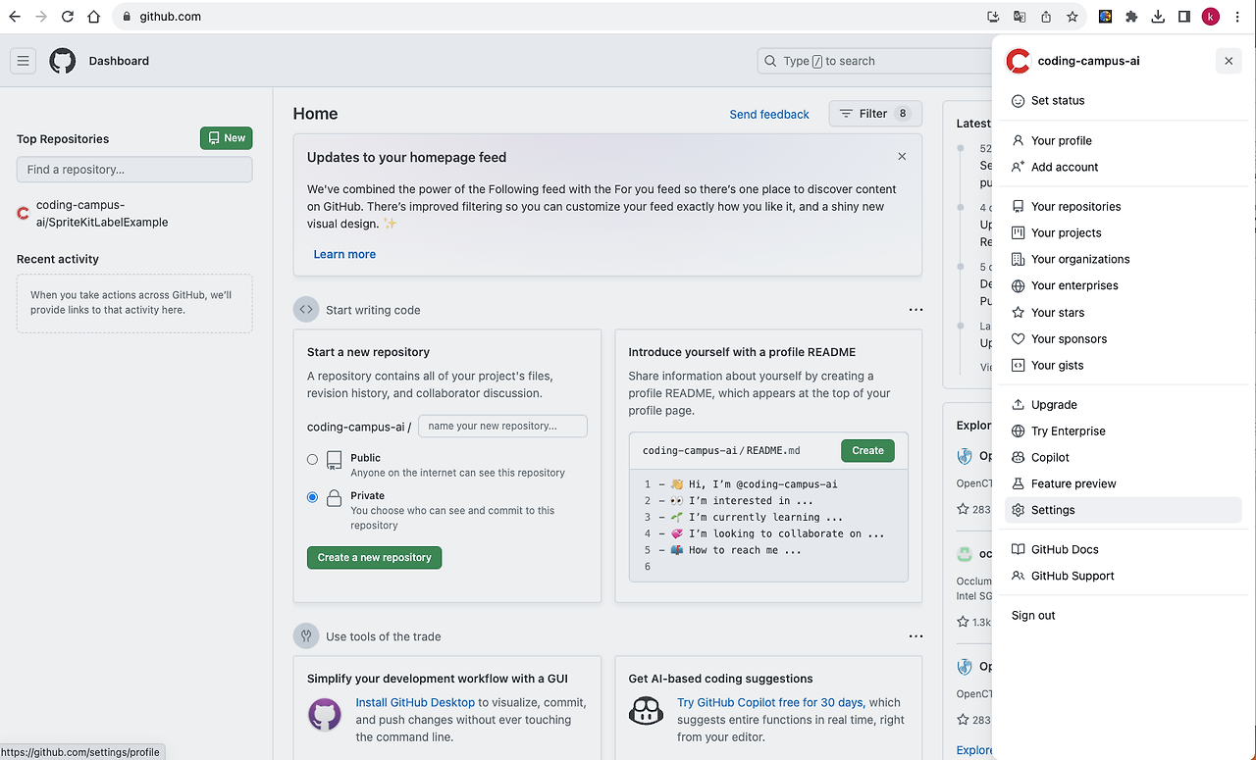1256x760 pixels.
Task: Select Upgrade in the user menu
Action: pyautogui.click(x=1124, y=405)
